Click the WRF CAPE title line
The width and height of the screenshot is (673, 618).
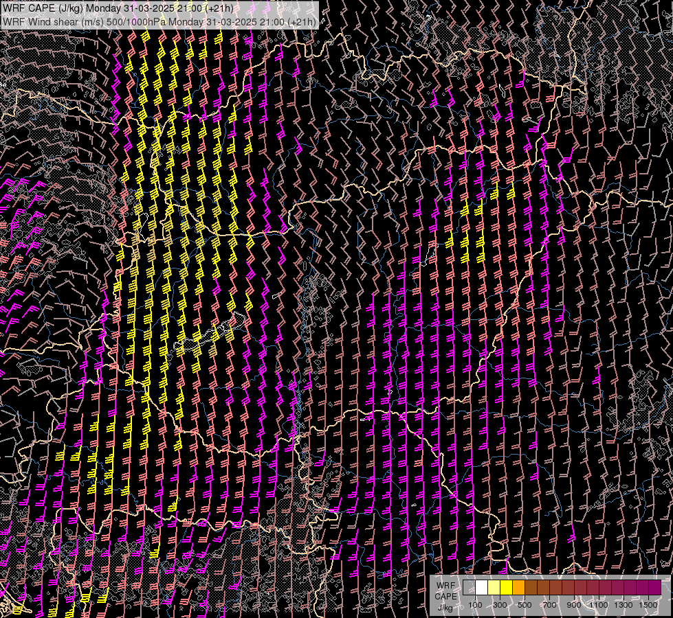118,8
